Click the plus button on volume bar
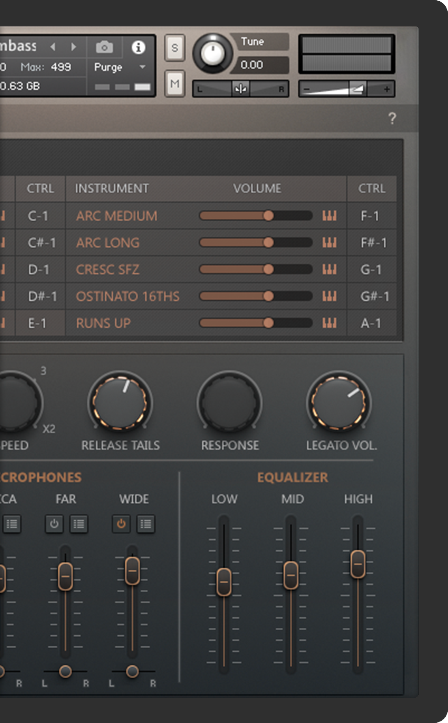 point(387,89)
